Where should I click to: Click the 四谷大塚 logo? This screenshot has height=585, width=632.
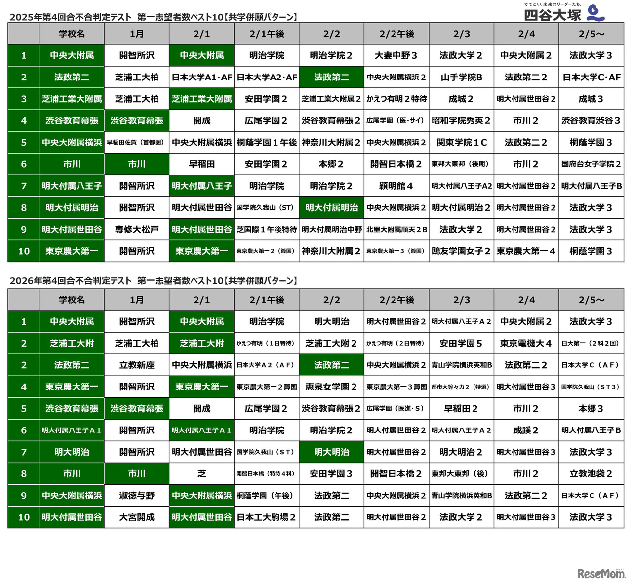tap(564, 12)
